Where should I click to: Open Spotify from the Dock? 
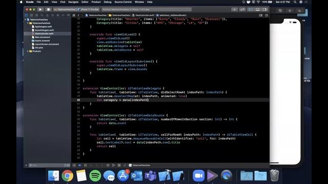95,175
